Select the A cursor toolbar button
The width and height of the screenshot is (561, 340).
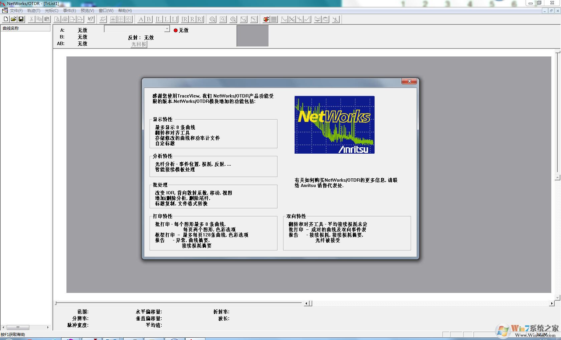[x=141, y=19]
